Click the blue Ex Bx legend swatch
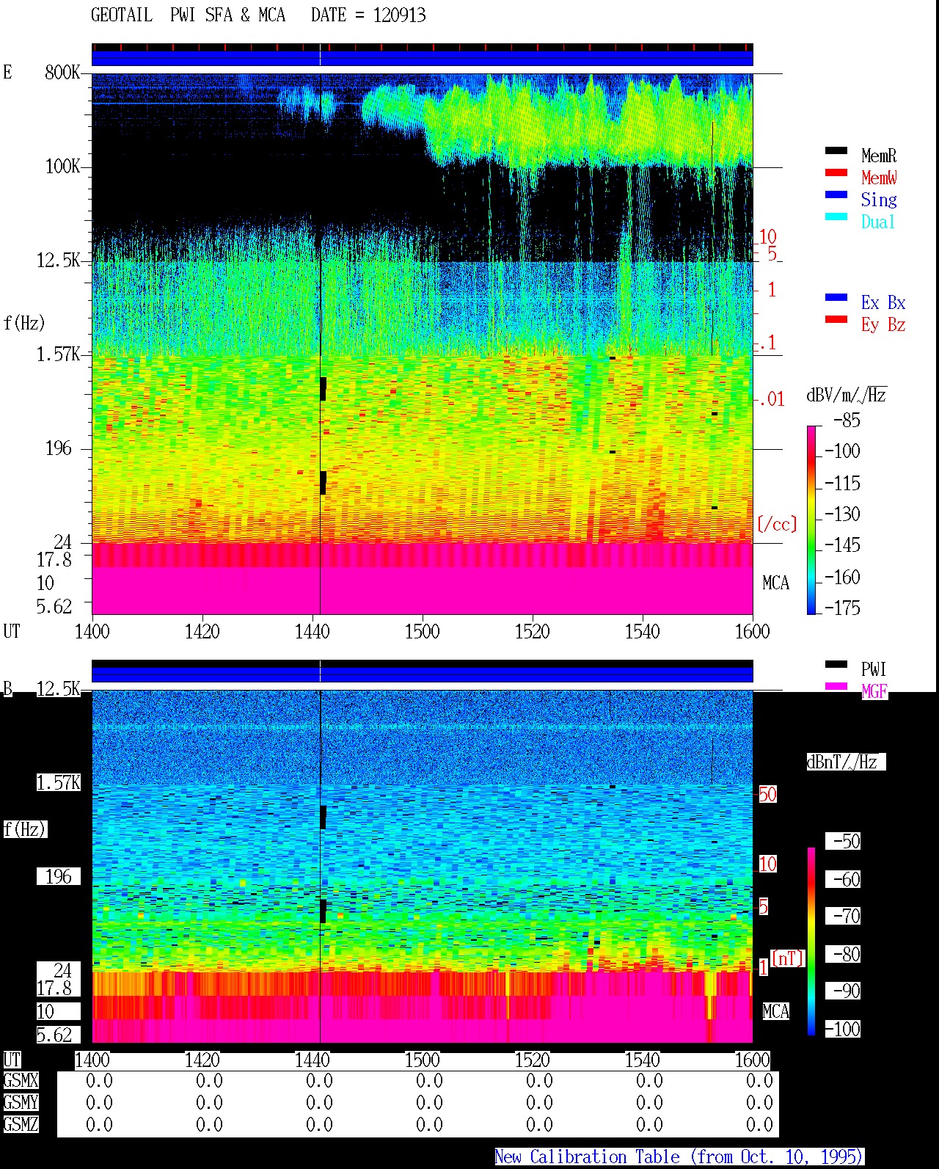This screenshot has width=939, height=1169. pos(836,297)
